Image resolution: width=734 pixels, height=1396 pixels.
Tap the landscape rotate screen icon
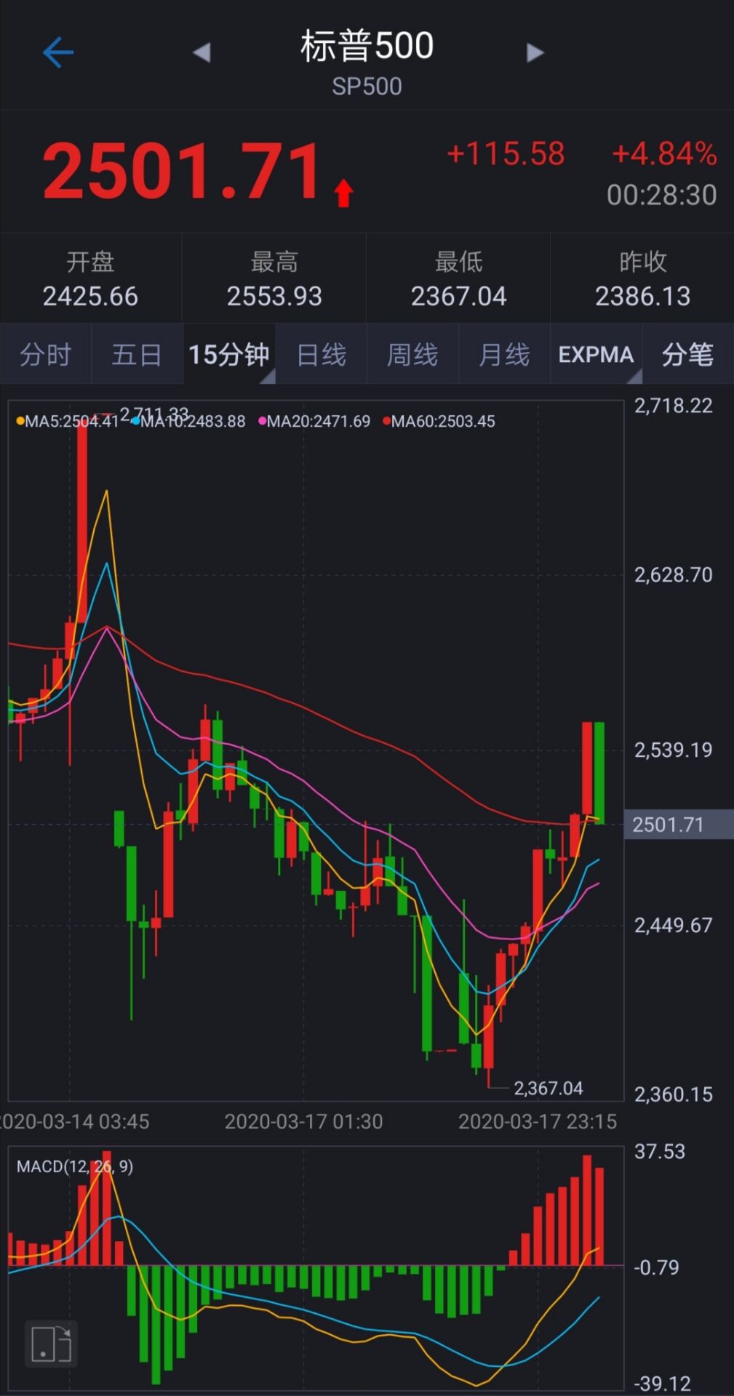(x=51, y=1344)
